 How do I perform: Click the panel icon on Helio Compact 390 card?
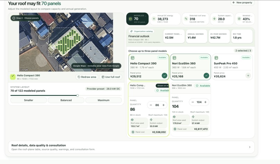click(132, 58)
